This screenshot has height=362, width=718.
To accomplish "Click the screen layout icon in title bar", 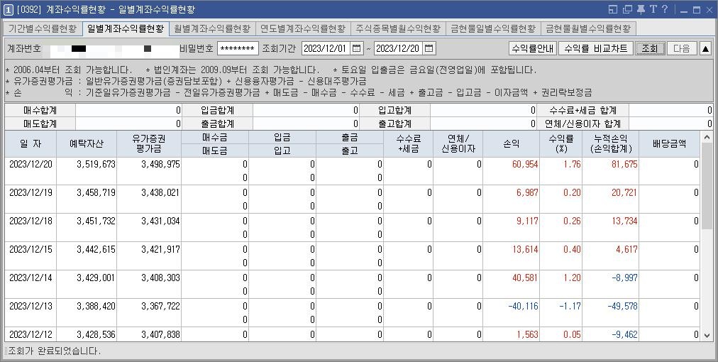I will [x=614, y=9].
